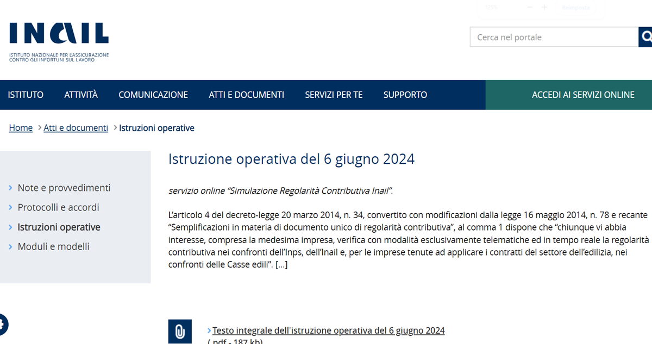Select 'Istruzioni operative' in sidebar
The height and width of the screenshot is (344, 652).
pyautogui.click(x=59, y=227)
